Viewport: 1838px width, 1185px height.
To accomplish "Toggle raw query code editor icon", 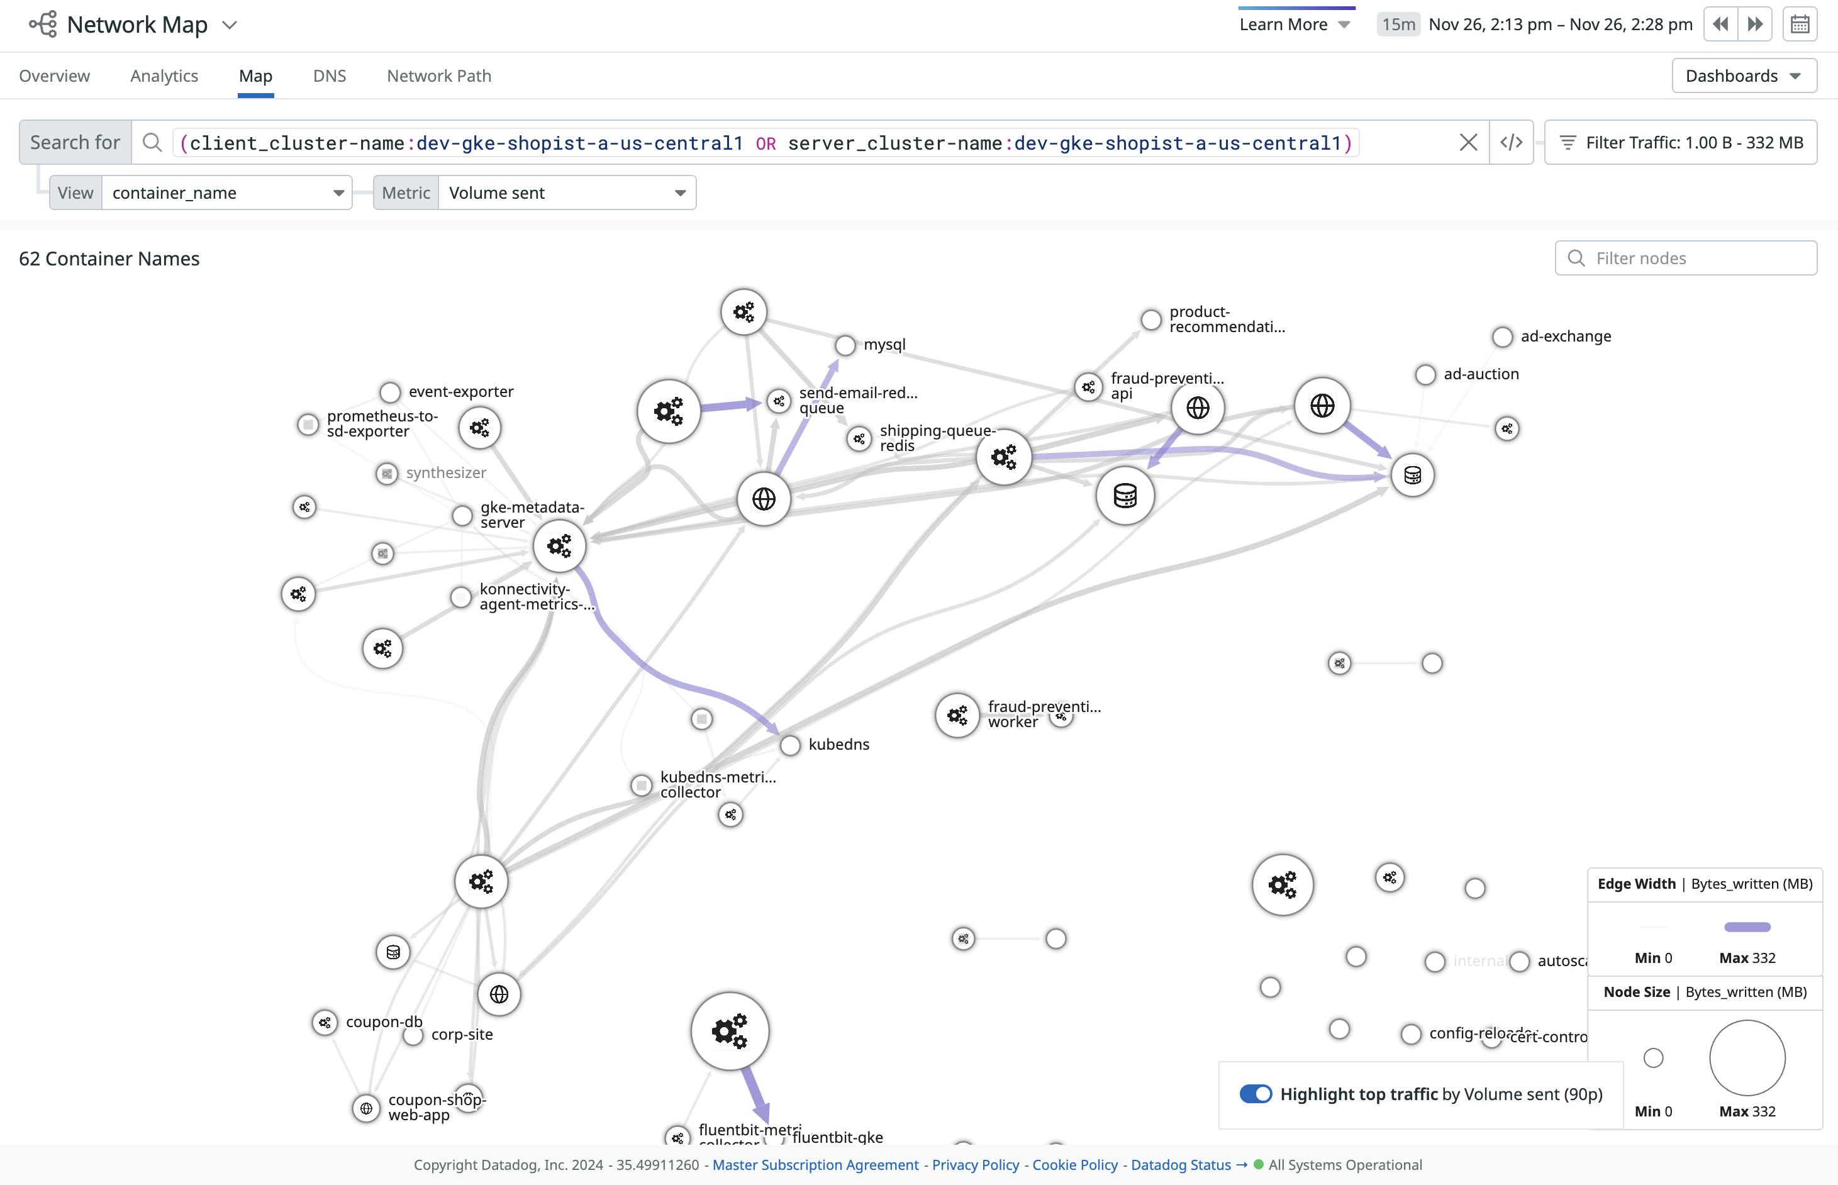I will pos(1511,142).
